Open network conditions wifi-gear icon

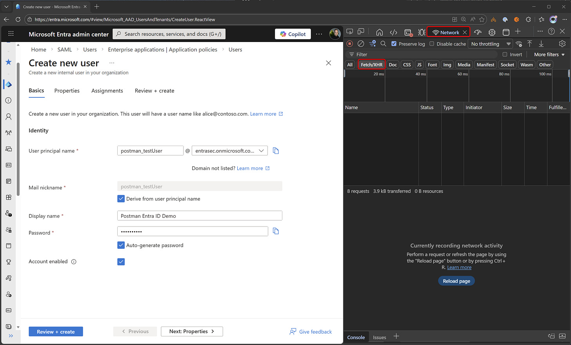[x=519, y=44]
